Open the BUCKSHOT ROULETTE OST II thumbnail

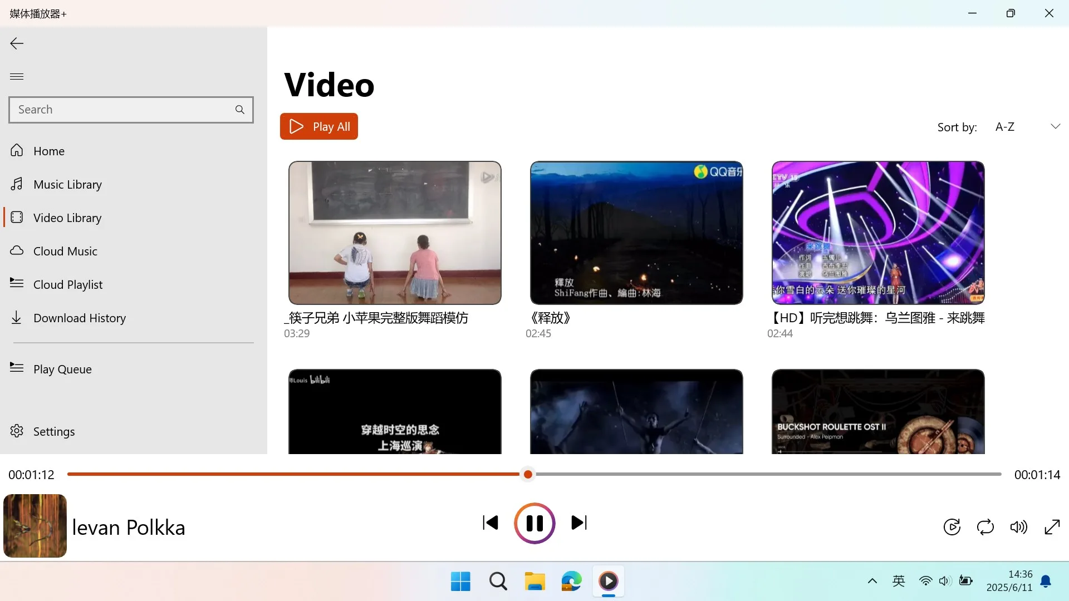pos(878,411)
